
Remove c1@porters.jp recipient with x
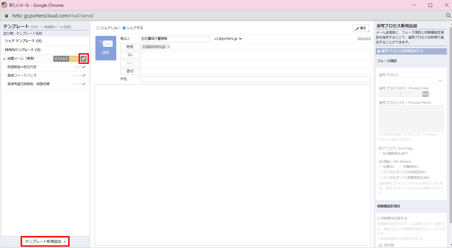click(168, 47)
